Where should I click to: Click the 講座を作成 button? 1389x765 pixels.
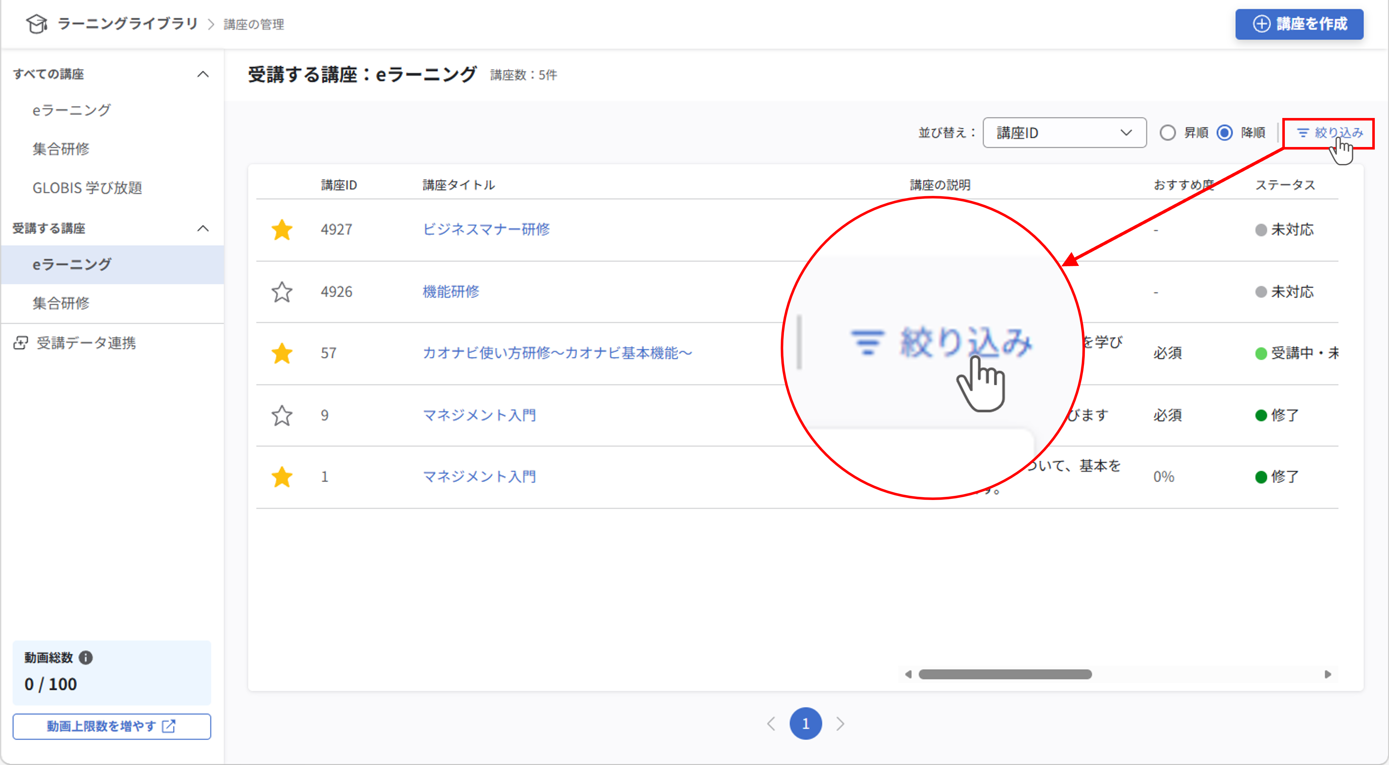(1299, 24)
